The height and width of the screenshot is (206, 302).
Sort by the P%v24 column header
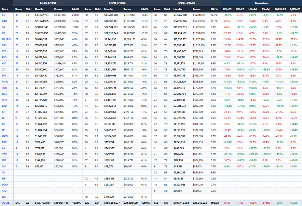tap(266, 9)
